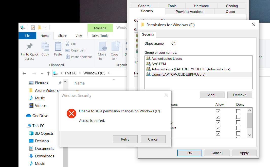
Task: Click the Paste shortcut icon
Action: pos(68,57)
